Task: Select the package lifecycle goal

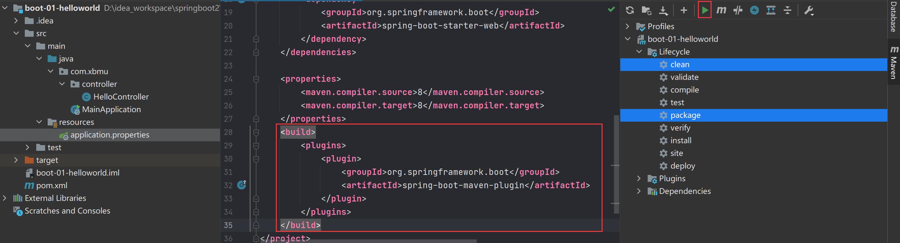Action: click(753, 115)
